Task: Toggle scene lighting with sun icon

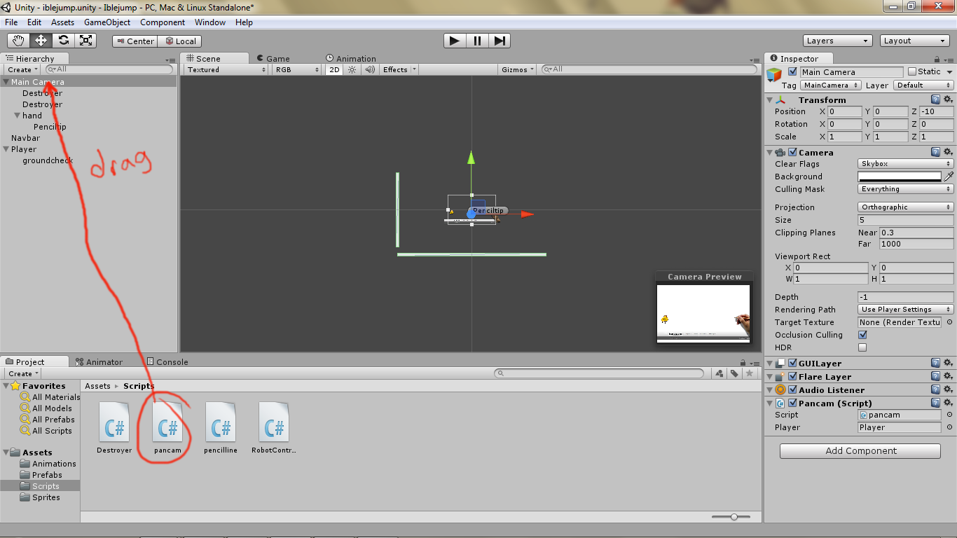Action: (x=351, y=69)
